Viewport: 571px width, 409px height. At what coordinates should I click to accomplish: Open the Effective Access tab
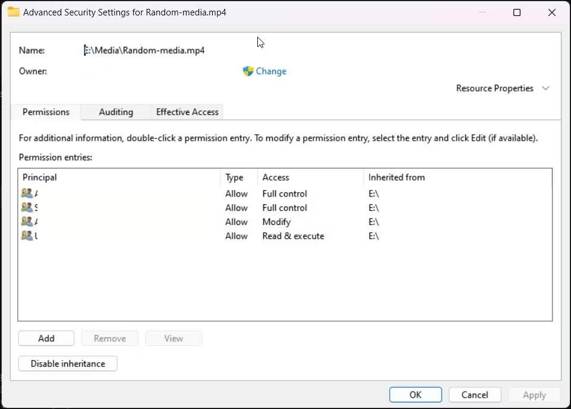[187, 112]
